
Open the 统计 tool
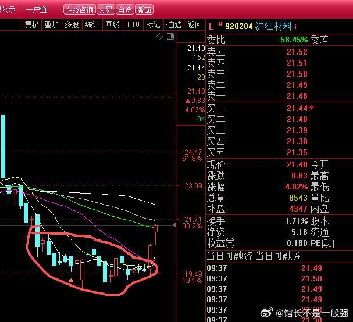(x=92, y=24)
